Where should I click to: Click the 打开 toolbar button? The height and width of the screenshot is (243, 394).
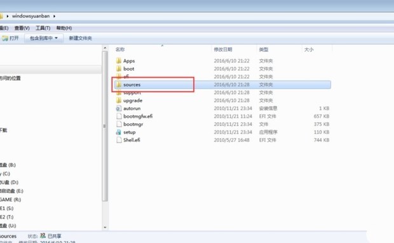(11, 38)
